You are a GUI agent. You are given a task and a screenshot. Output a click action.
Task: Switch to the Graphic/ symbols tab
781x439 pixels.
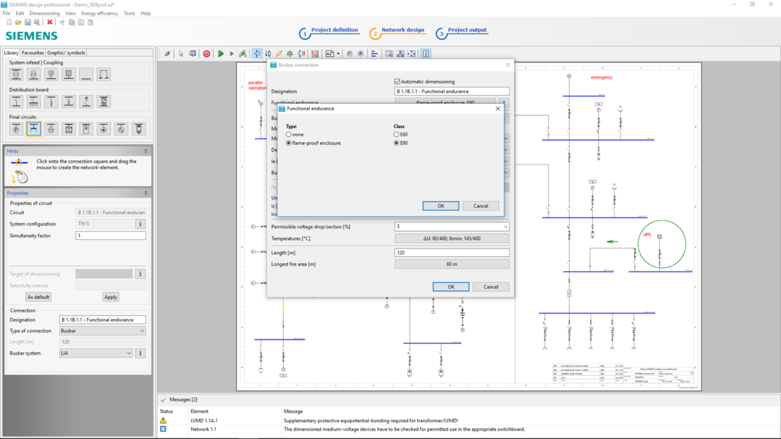click(66, 53)
